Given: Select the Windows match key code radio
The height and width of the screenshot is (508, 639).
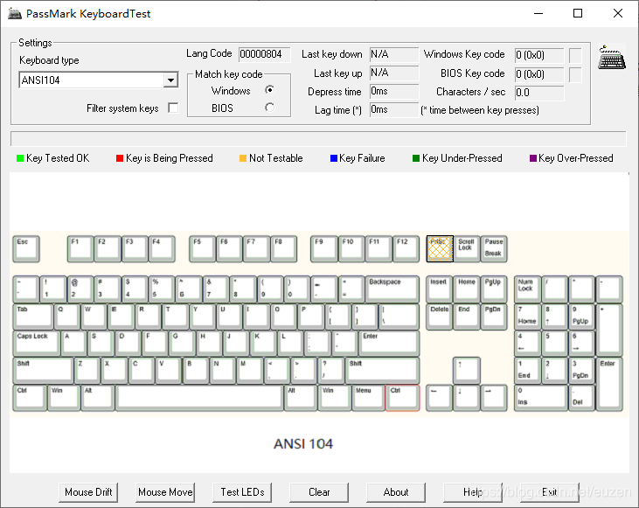Looking at the screenshot, I should pyautogui.click(x=269, y=90).
